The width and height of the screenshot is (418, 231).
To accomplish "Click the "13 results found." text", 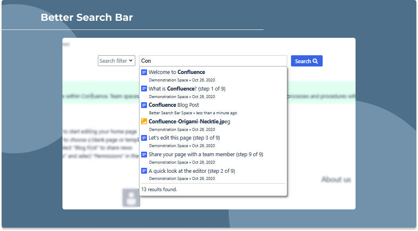I will click(159, 189).
